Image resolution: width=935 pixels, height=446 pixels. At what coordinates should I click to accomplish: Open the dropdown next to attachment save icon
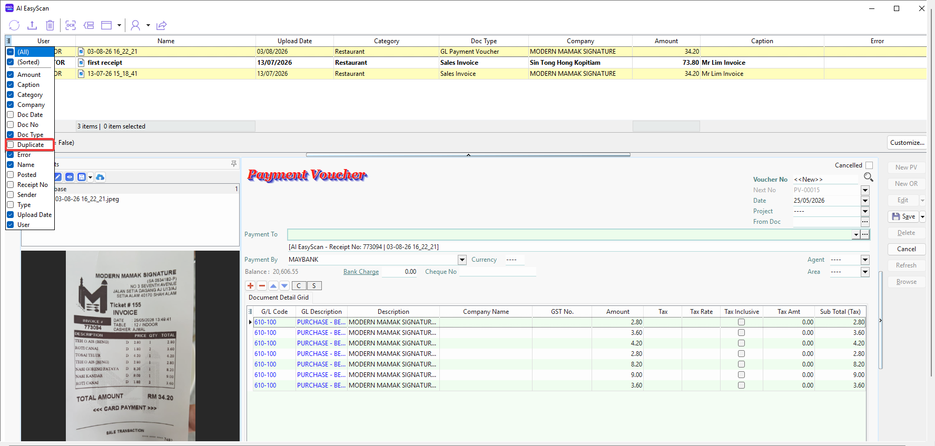click(x=91, y=177)
